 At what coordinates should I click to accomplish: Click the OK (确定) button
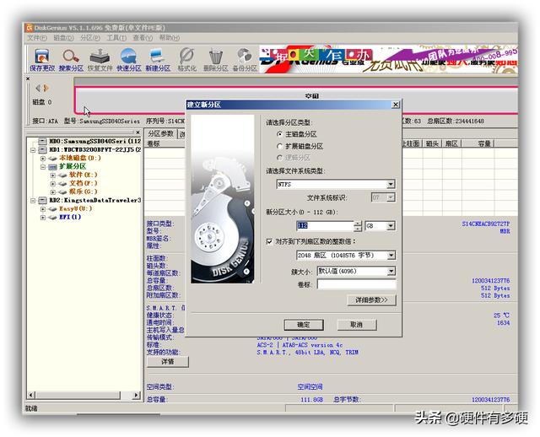click(304, 325)
